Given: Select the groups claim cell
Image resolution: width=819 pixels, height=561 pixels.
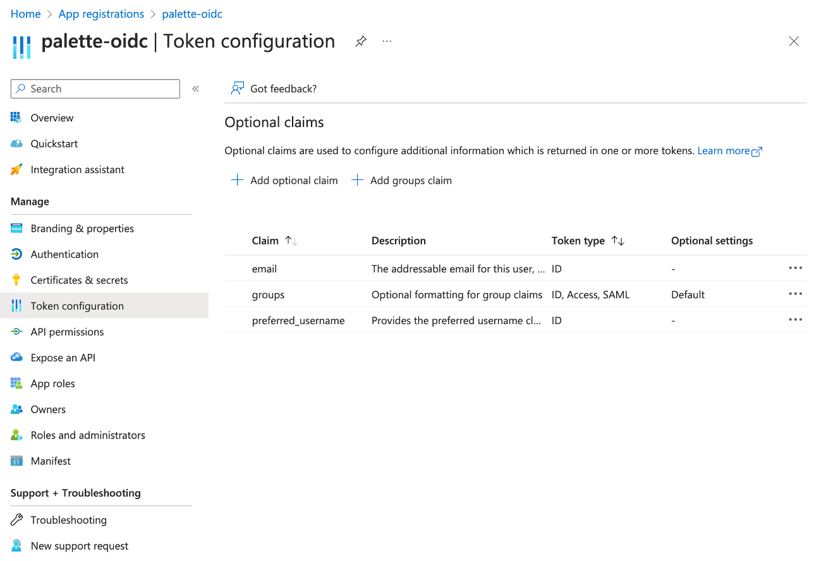Looking at the screenshot, I should (x=268, y=294).
